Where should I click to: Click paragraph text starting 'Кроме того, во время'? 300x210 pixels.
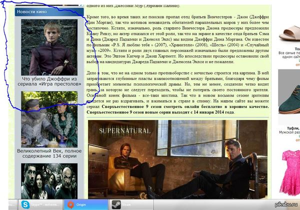(x=177, y=39)
